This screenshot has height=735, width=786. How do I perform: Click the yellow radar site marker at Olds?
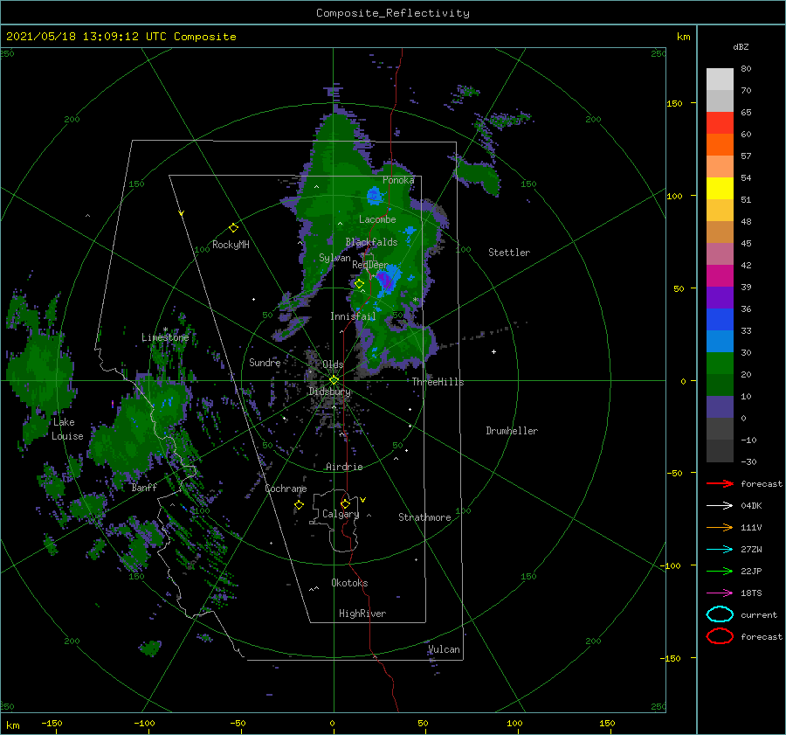click(334, 380)
